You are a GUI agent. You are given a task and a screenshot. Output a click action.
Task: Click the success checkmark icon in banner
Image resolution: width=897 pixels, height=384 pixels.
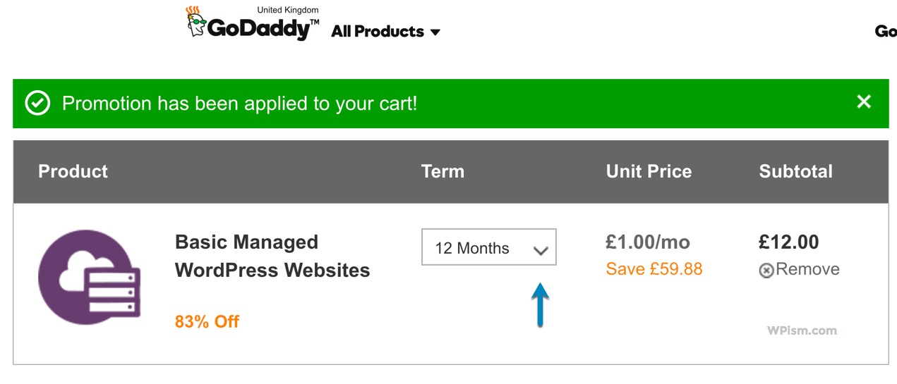38,103
